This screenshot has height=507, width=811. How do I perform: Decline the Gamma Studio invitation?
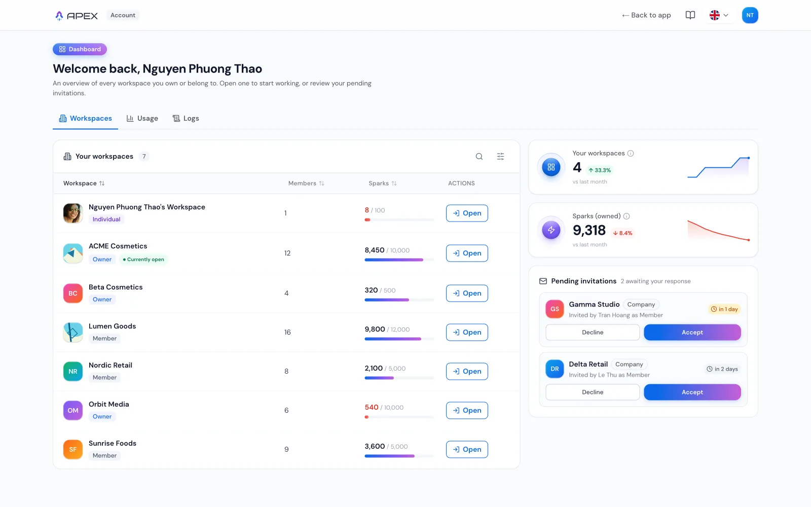593,333
